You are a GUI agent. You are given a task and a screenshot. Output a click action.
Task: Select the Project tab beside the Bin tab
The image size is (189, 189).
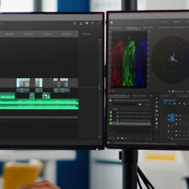click(139, 95)
